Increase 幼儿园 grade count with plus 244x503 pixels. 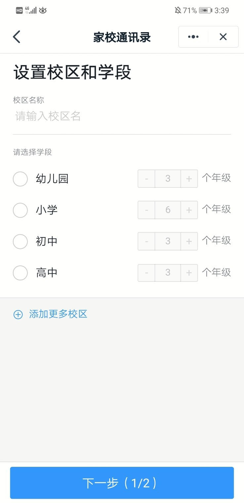[x=189, y=179]
